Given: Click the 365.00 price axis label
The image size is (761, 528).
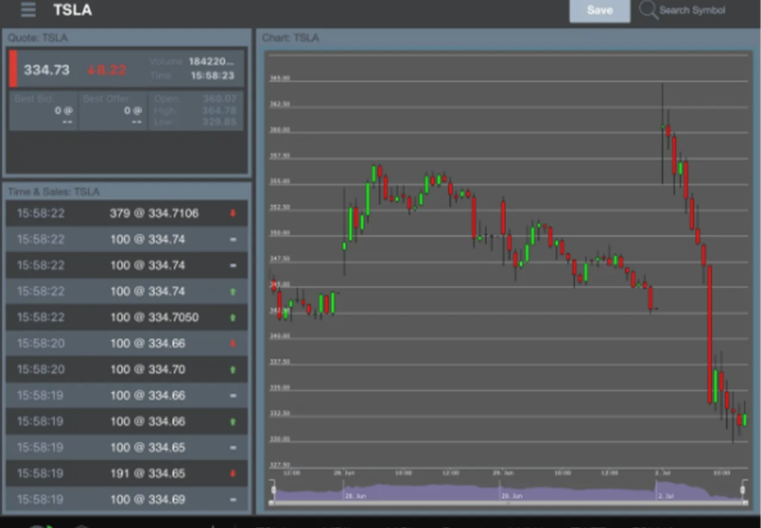Looking at the screenshot, I should 279,78.
